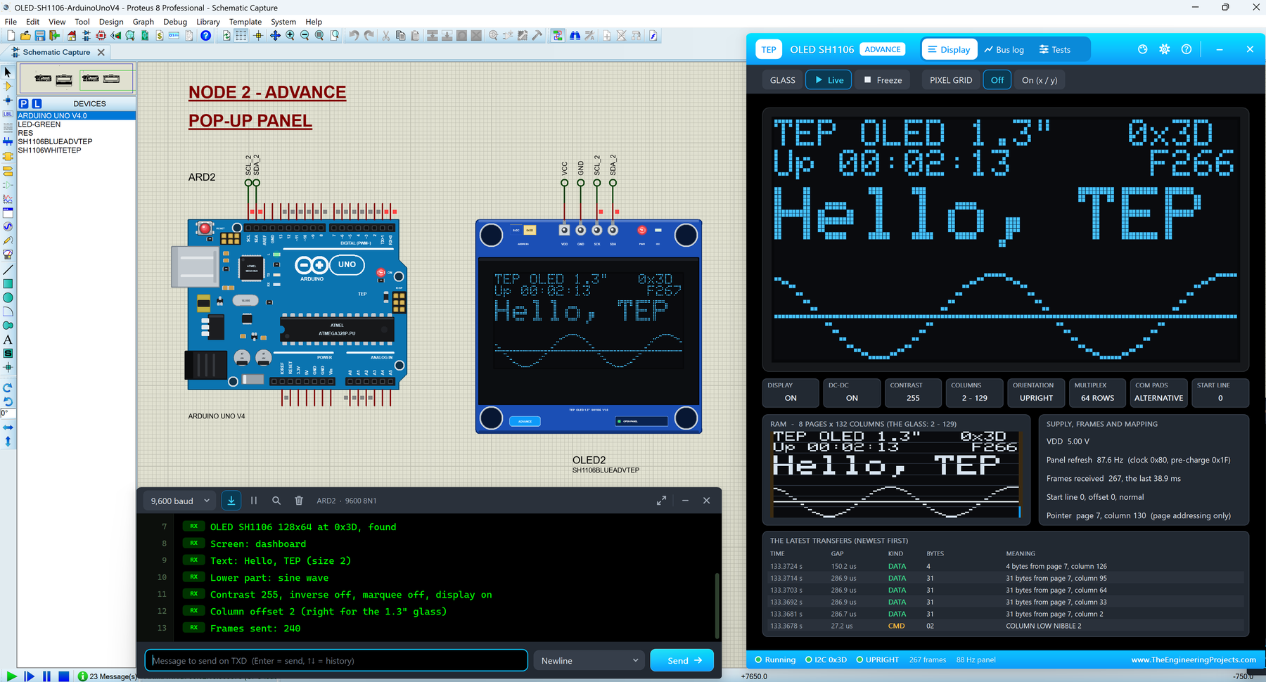Screen dimensions: 1266x682
Task: Toggle the GLASS view option
Action: [x=783, y=80]
